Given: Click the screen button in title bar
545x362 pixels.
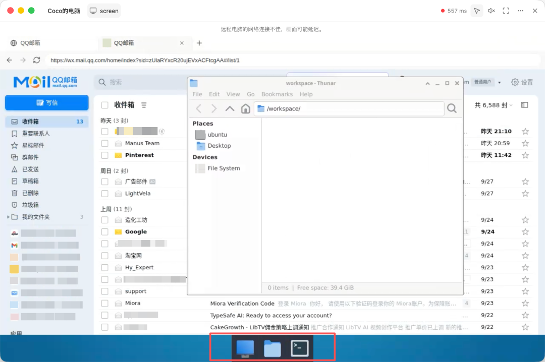Looking at the screenshot, I should (104, 11).
